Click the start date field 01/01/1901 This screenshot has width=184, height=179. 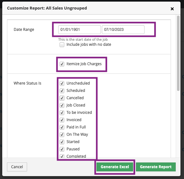tap(80, 30)
